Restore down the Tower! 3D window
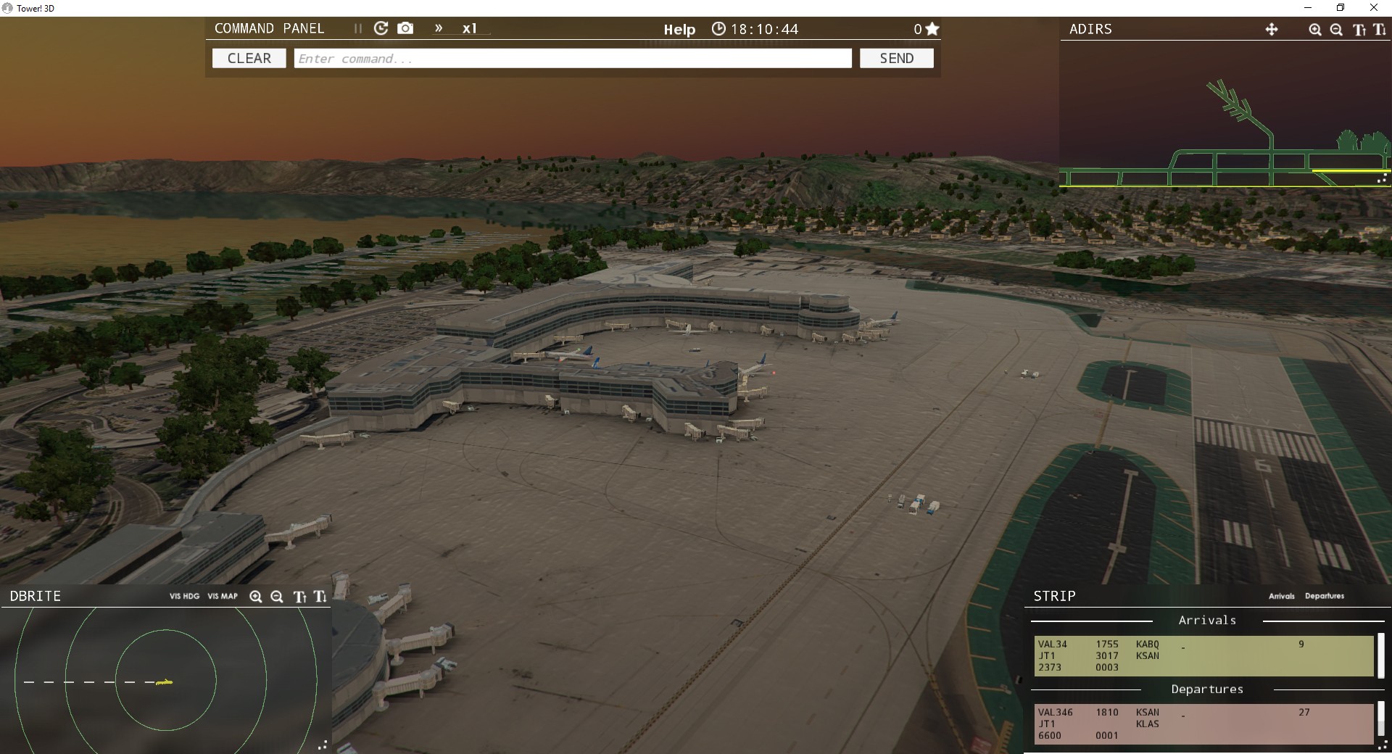 [x=1341, y=8]
